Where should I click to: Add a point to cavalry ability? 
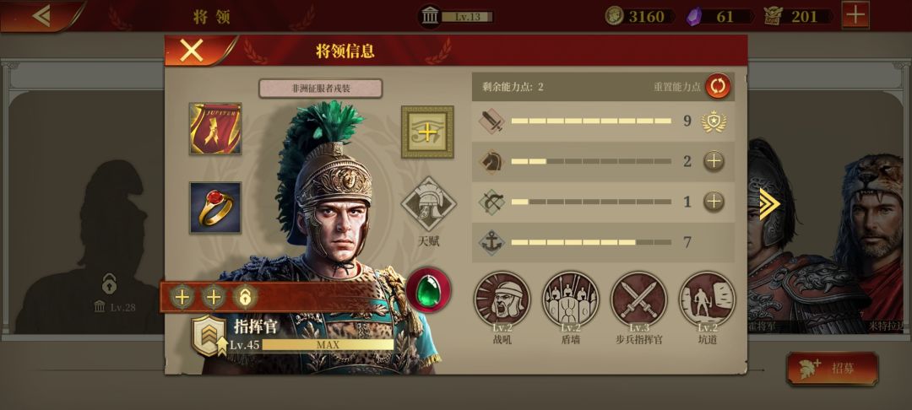tap(714, 161)
